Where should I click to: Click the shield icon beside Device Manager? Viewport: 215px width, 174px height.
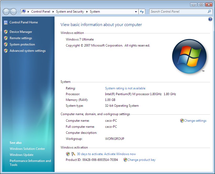tap(6, 32)
